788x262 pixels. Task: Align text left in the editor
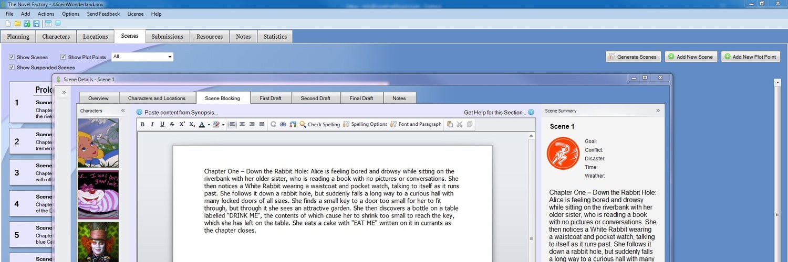tap(233, 124)
